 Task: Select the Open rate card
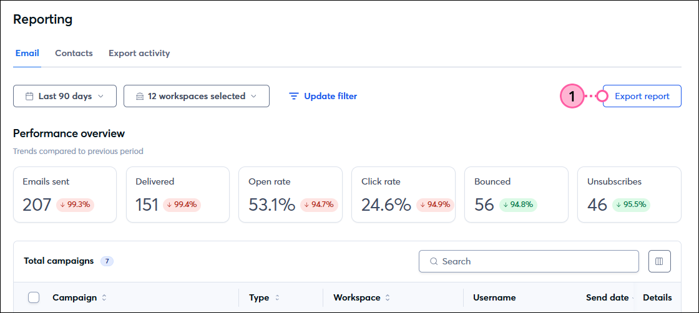pos(291,195)
